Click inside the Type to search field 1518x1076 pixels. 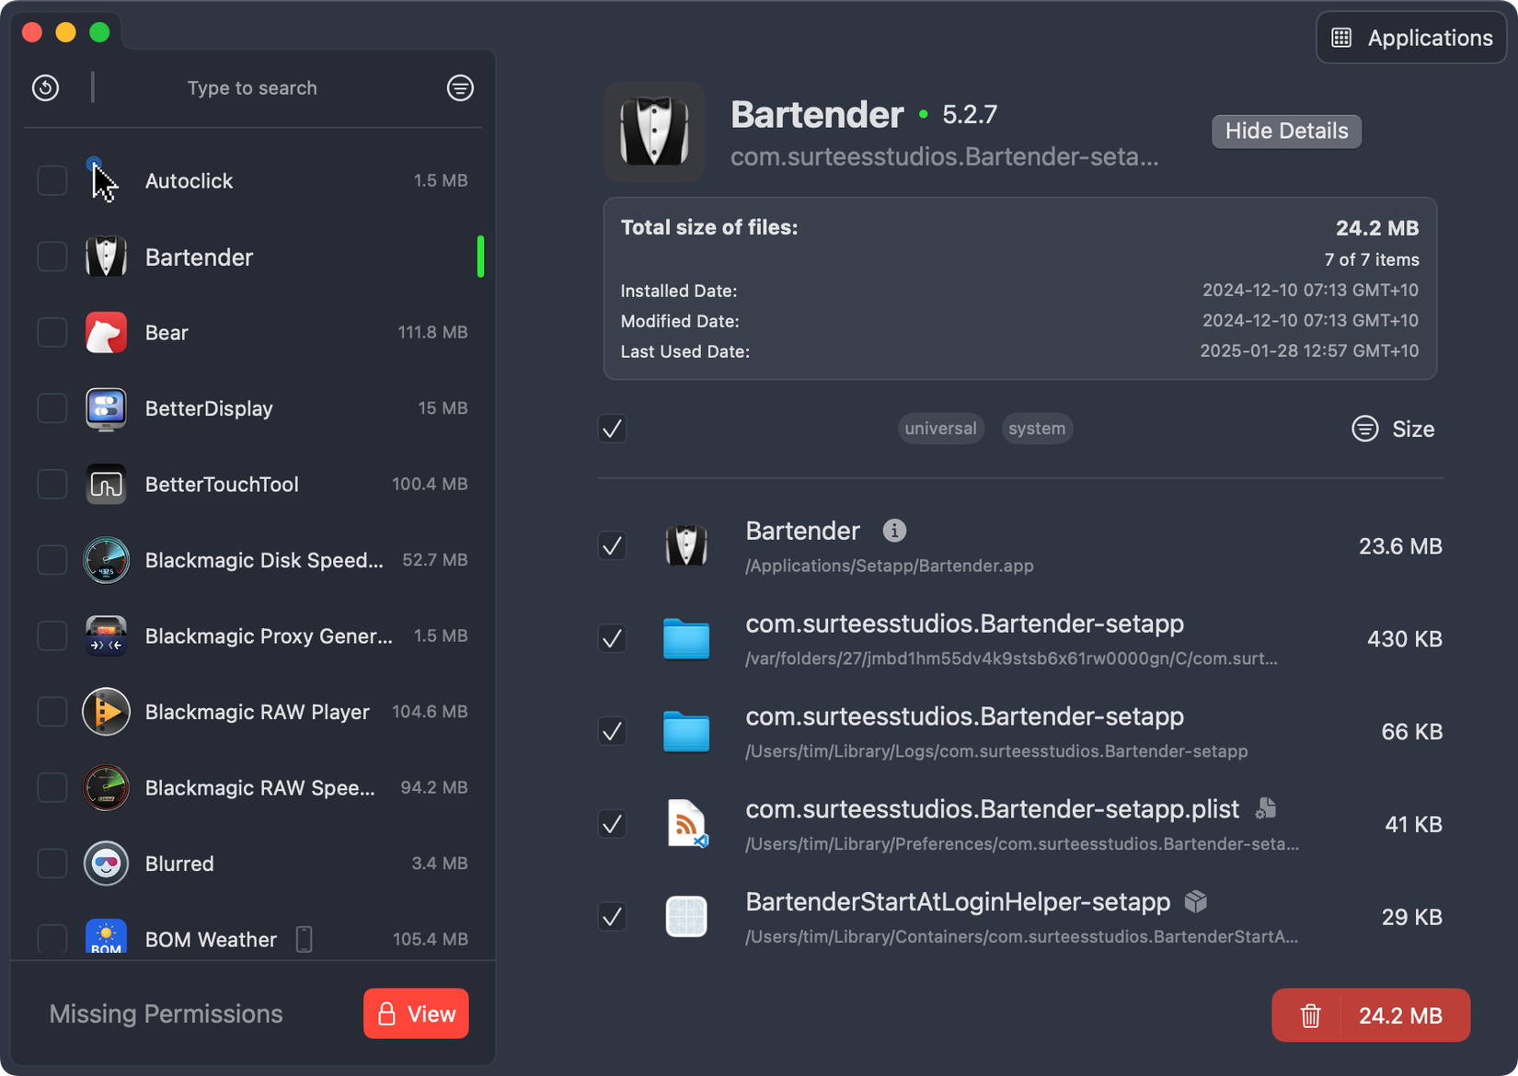pos(251,87)
